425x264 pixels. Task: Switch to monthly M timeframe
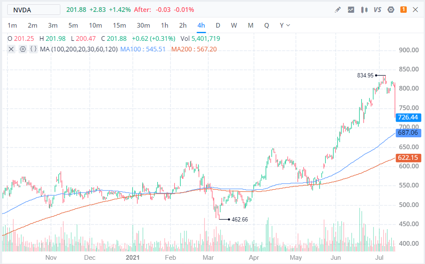[x=251, y=26]
